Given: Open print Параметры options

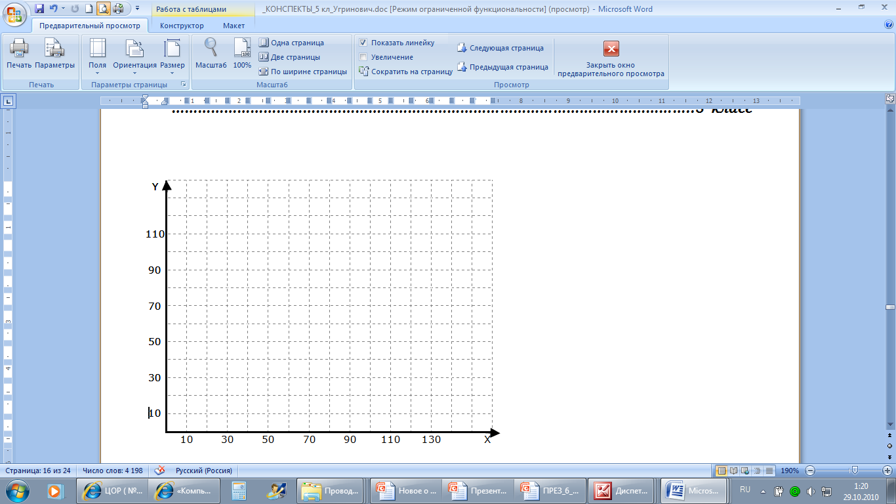Looking at the screenshot, I should click(x=54, y=54).
